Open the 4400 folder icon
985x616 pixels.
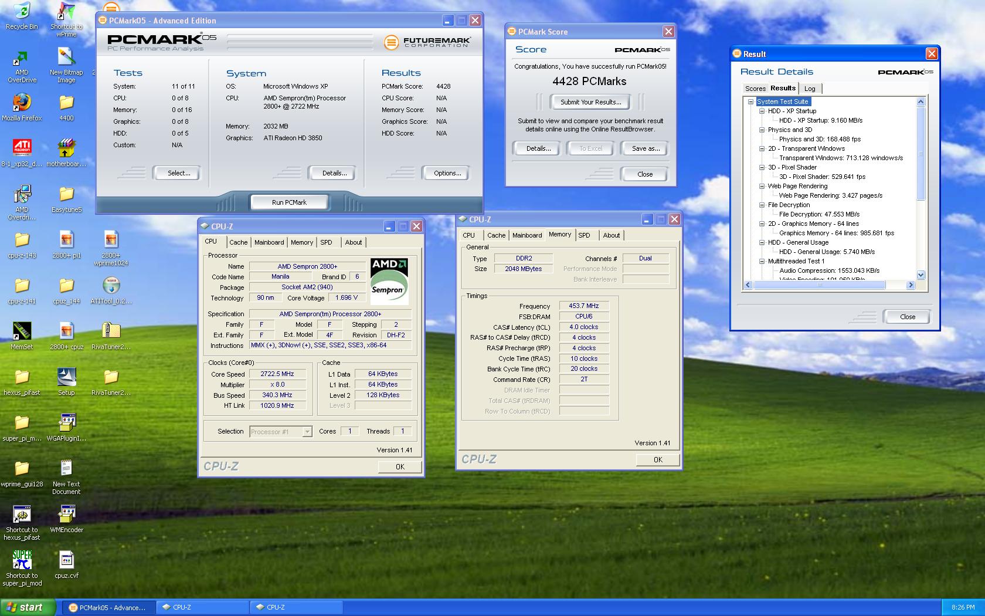66,107
